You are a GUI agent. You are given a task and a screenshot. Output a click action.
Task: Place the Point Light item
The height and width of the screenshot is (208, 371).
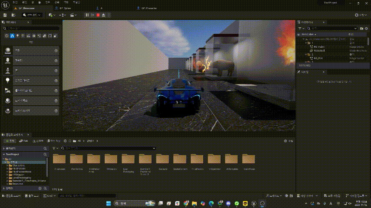click(x=31, y=81)
